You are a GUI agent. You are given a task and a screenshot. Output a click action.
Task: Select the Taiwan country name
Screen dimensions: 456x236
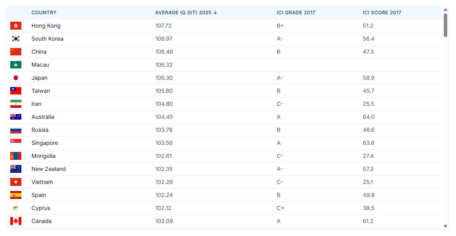tap(41, 91)
